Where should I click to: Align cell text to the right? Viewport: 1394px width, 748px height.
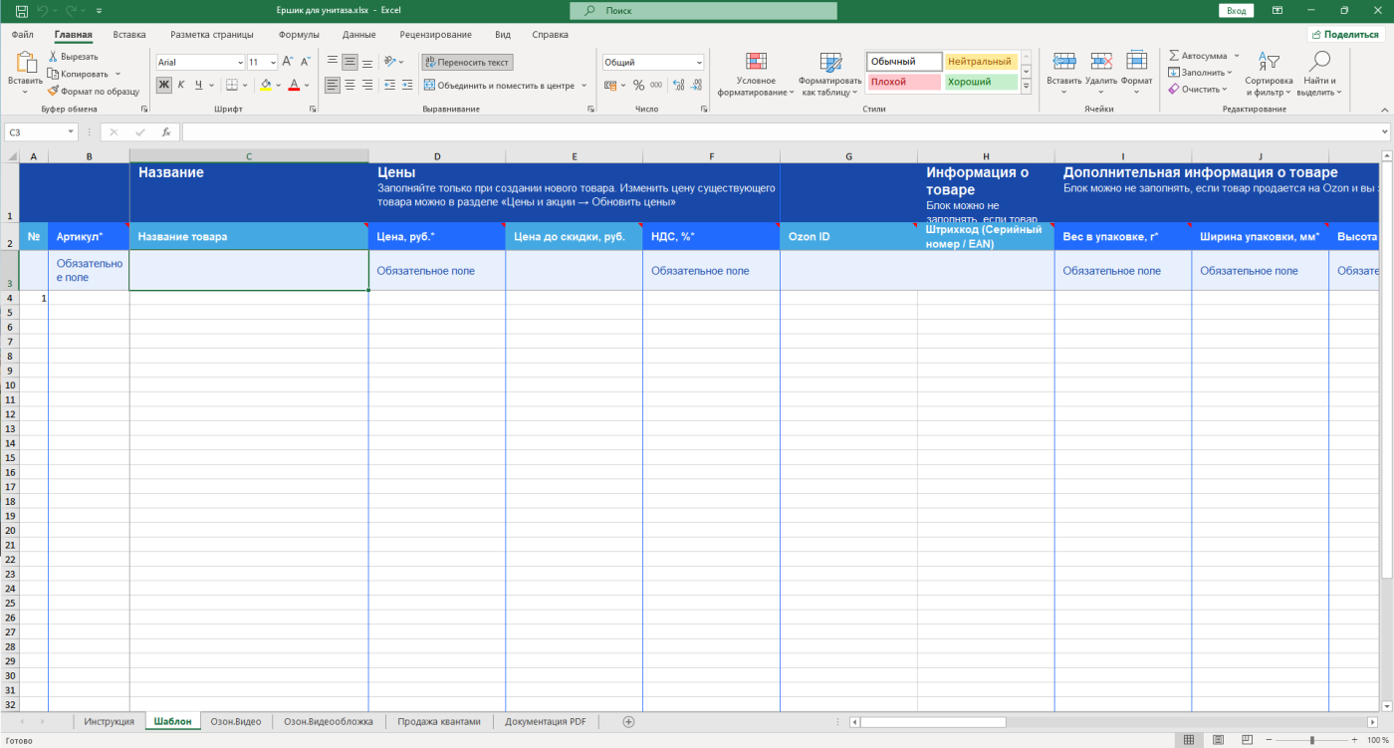[367, 85]
